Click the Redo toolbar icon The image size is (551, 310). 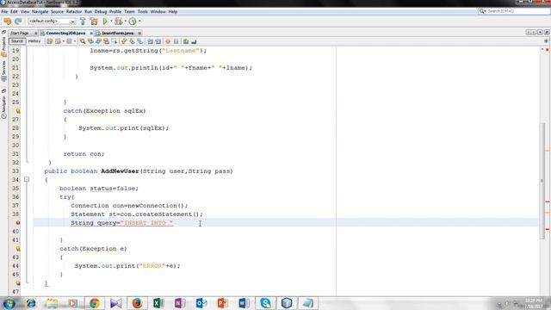[18, 22]
